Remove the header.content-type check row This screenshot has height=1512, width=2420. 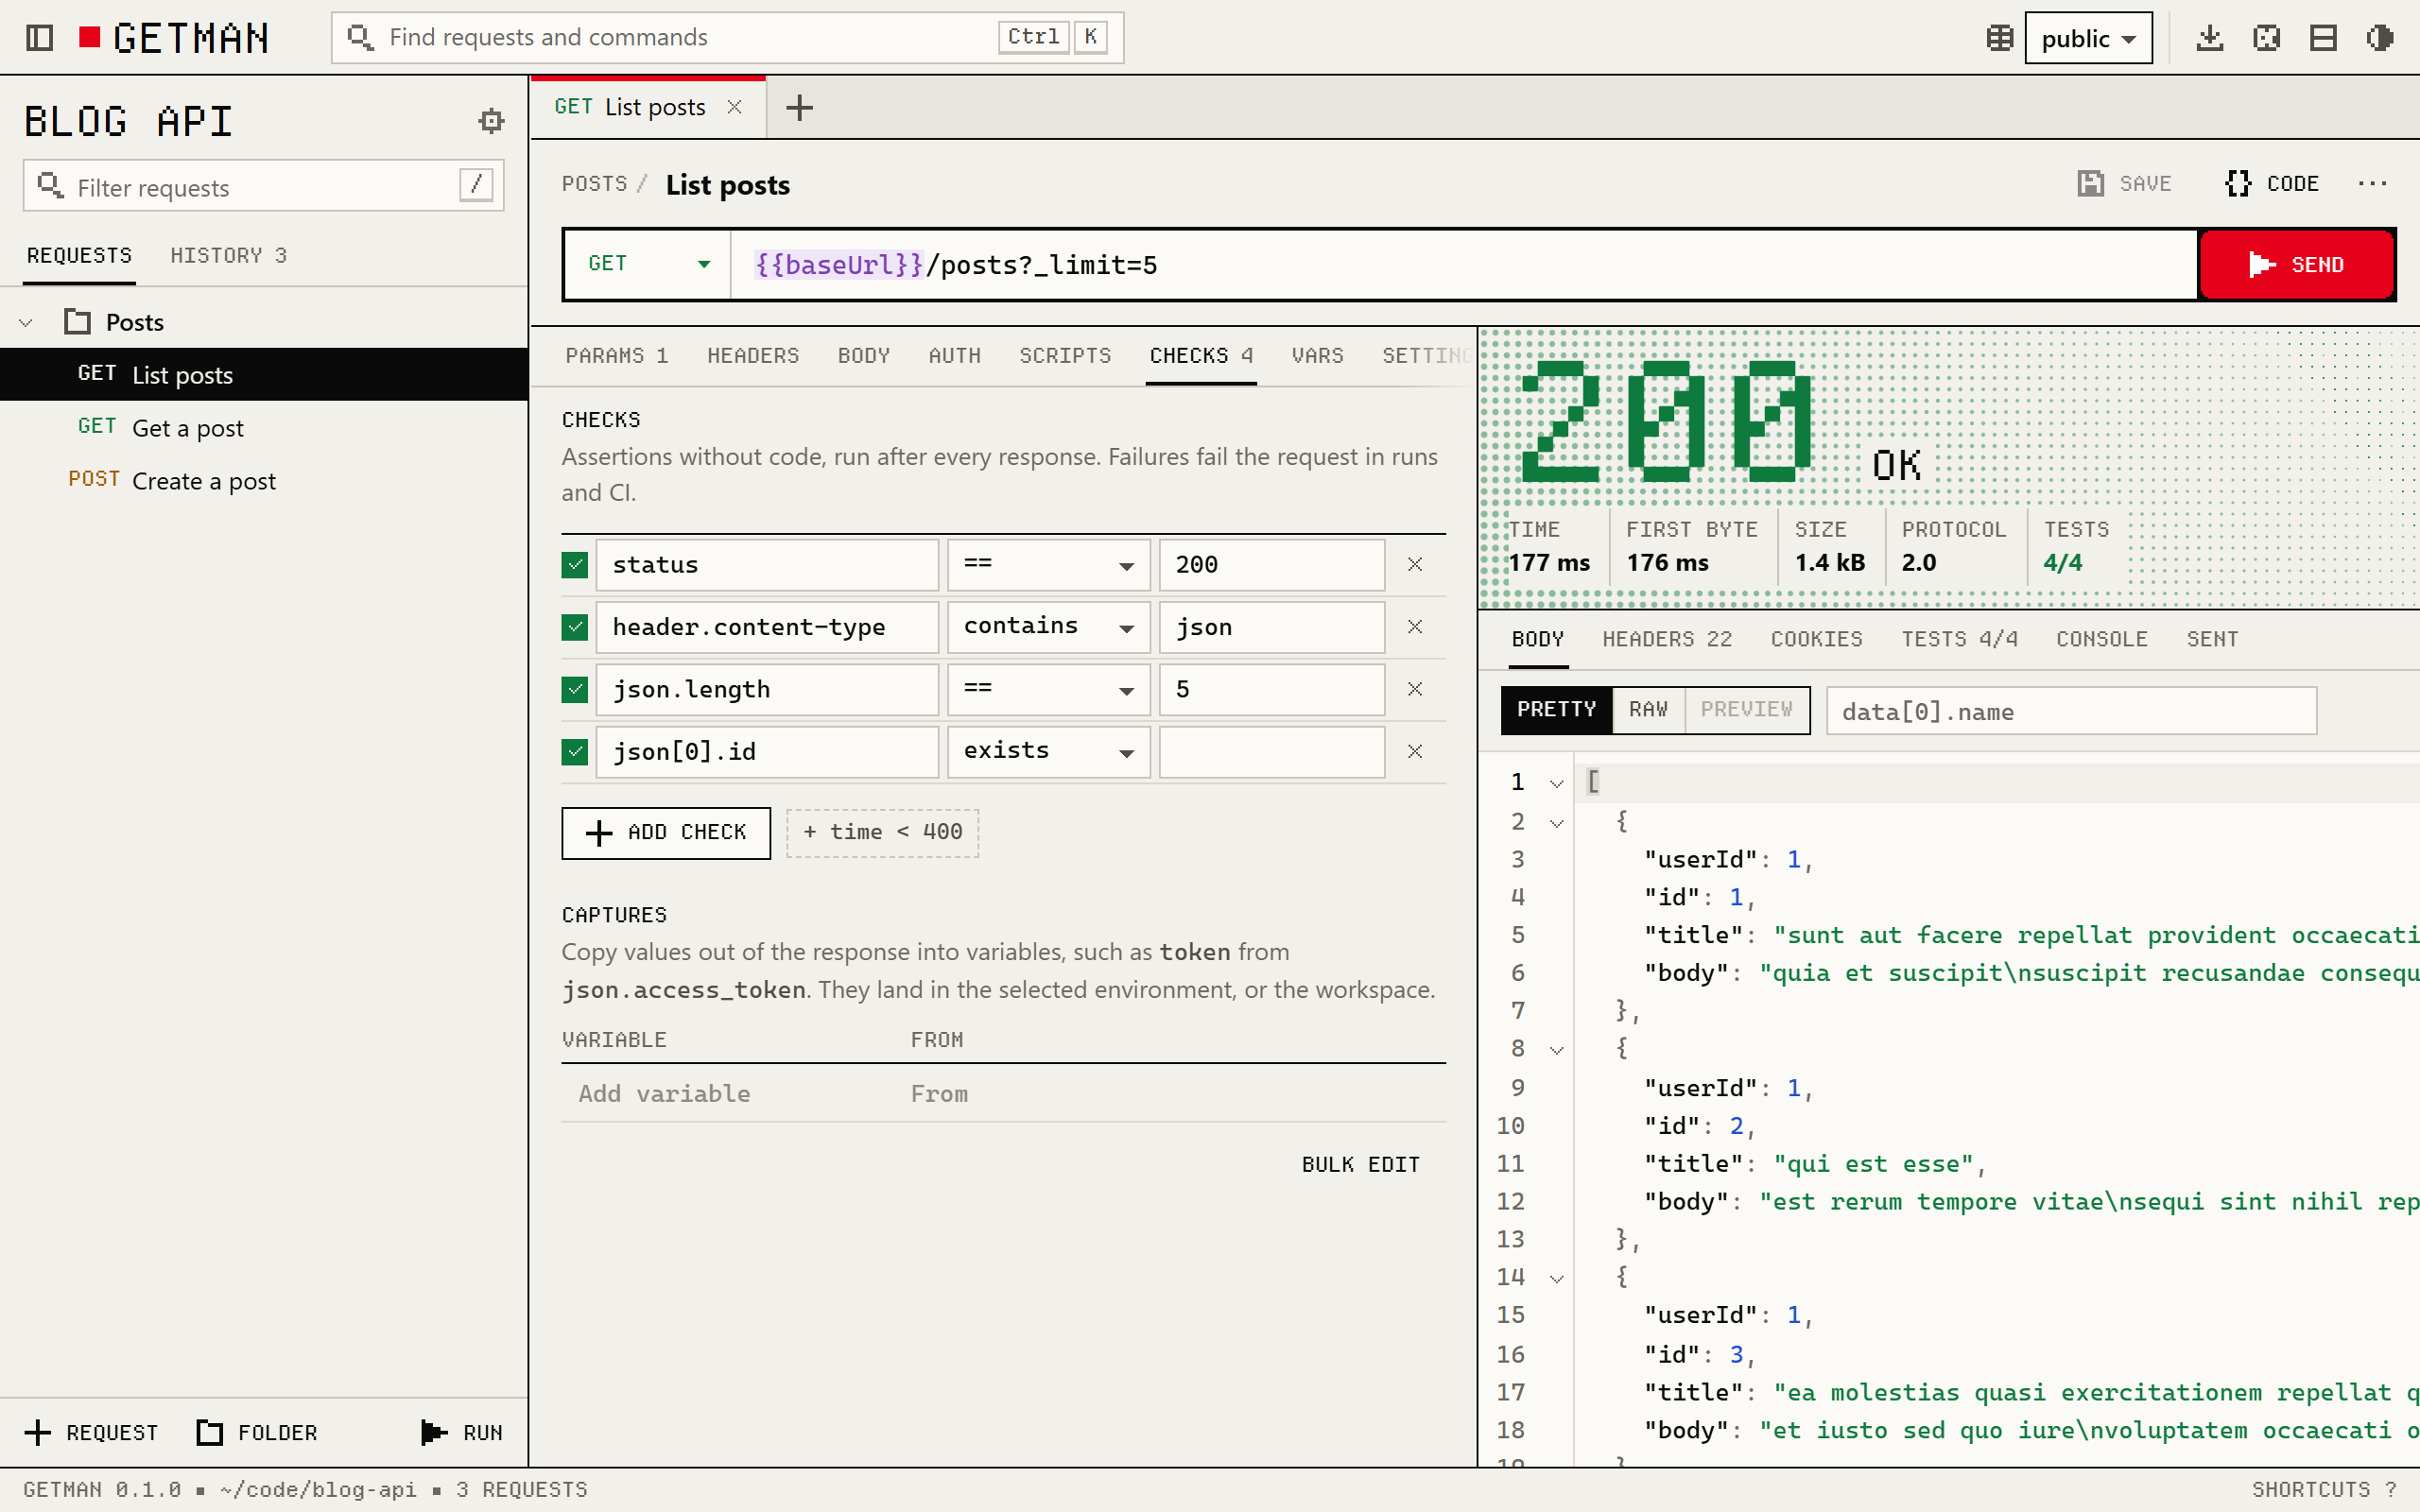pos(1415,627)
